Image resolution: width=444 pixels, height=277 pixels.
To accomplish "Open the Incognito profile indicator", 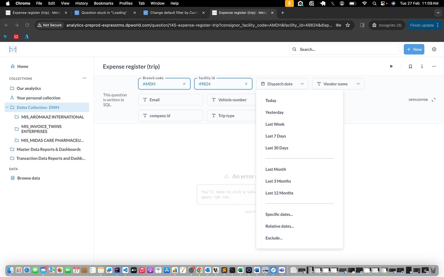I will click(387, 25).
